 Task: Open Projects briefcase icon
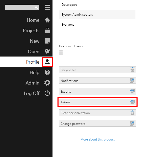[47, 30]
